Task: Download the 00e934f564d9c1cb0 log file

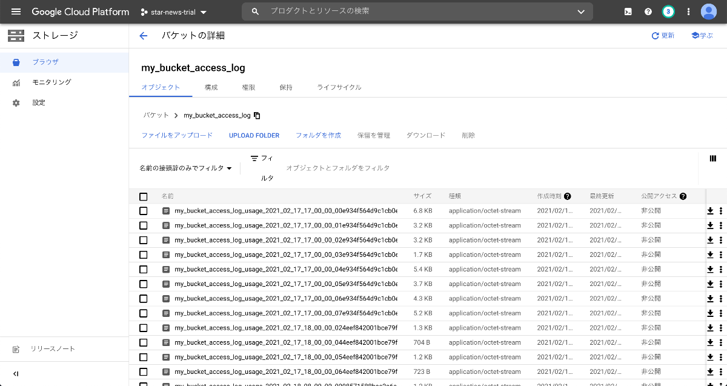Action: [x=710, y=211]
